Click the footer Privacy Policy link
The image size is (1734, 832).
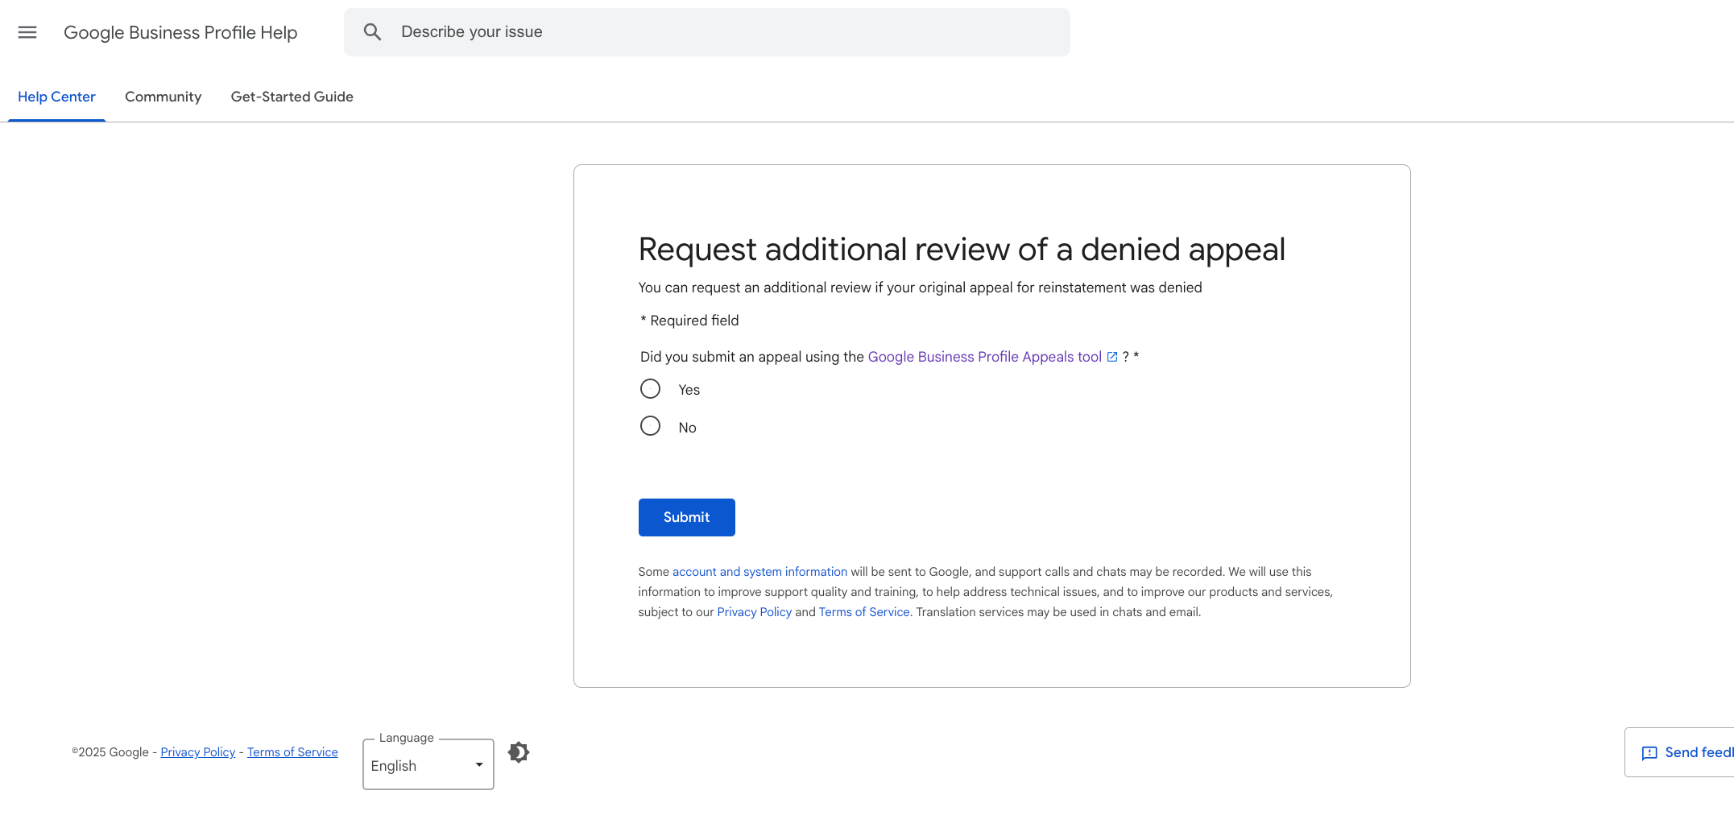click(x=198, y=752)
